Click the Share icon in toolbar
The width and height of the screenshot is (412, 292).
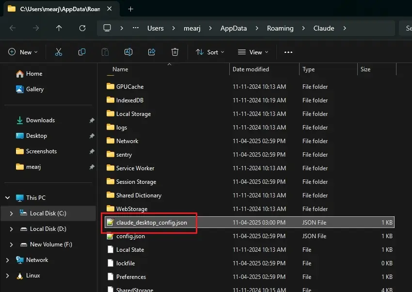point(152,52)
